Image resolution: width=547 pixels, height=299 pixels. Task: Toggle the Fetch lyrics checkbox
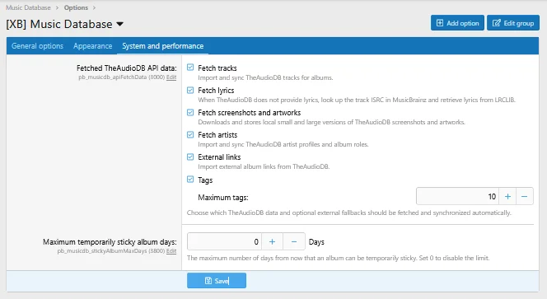point(190,90)
